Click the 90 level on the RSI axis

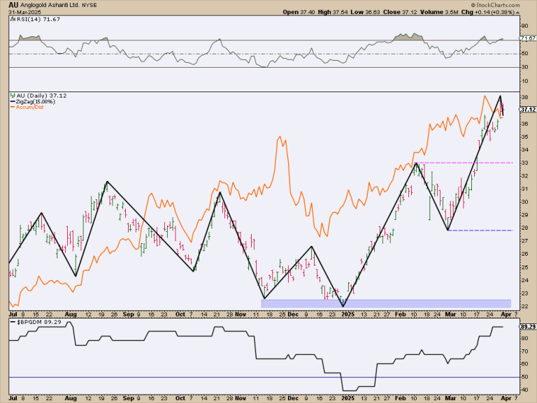click(x=524, y=26)
